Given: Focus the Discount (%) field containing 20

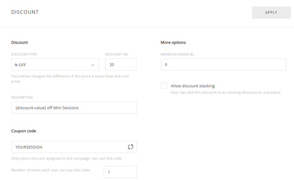Looking at the screenshot, I should (121, 65).
